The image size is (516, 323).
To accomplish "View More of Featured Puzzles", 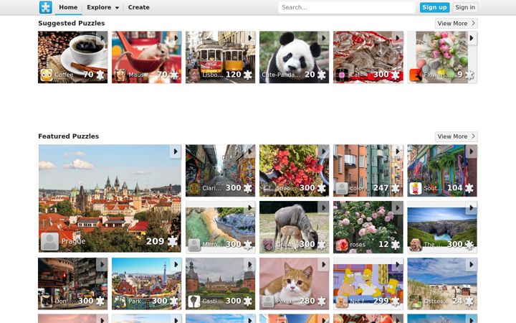I will coord(456,136).
